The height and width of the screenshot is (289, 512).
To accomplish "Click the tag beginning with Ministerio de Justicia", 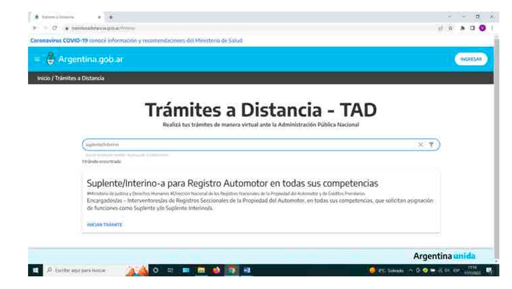I will point(128,194).
